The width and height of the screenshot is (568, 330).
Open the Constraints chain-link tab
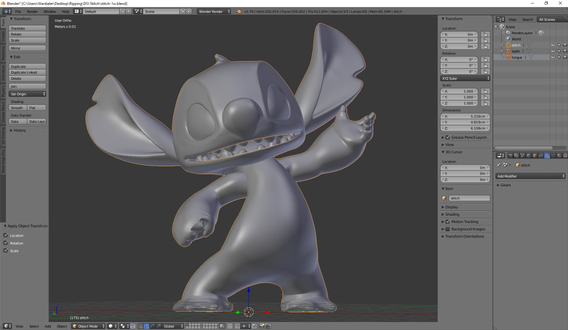(541, 155)
